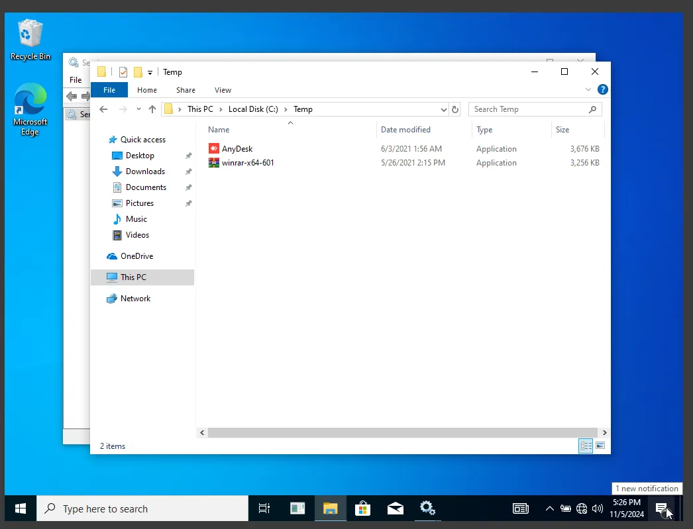693x529 pixels.
Task: Click scrollbar right arrow
Action: click(x=604, y=433)
